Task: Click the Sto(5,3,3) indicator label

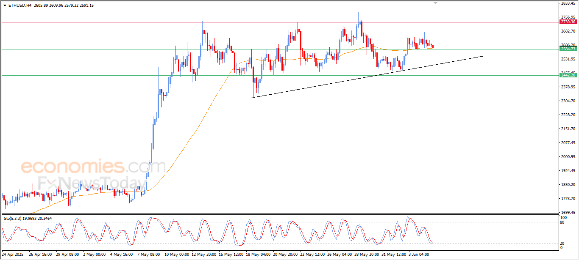Action: [12, 219]
